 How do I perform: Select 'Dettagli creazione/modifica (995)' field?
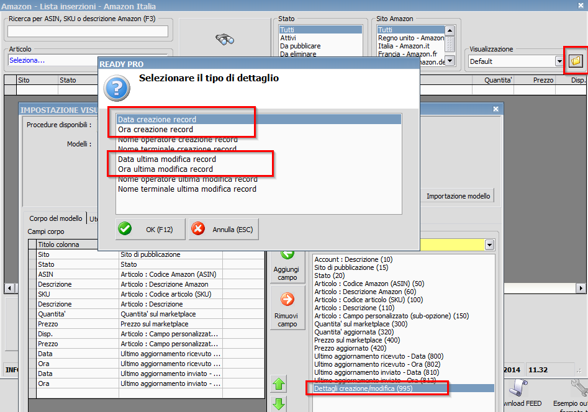pyautogui.click(x=404, y=388)
